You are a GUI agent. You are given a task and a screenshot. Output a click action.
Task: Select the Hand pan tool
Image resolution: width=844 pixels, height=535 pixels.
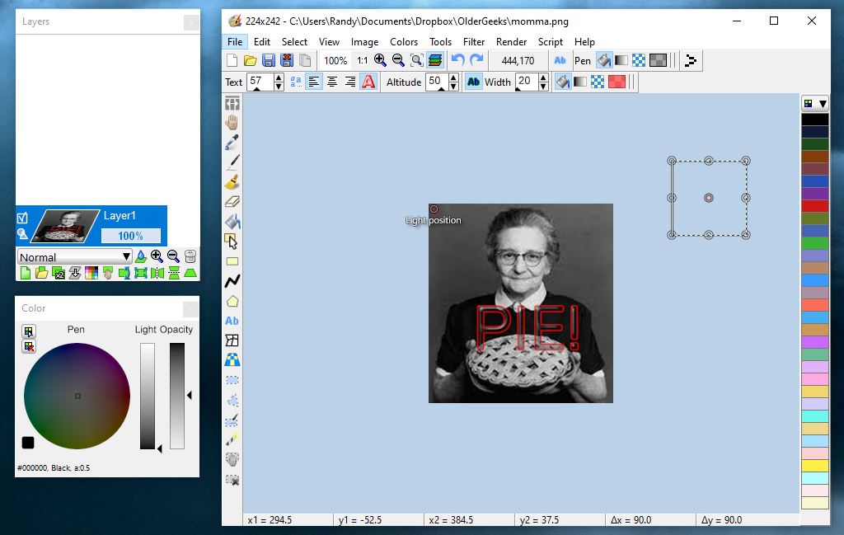click(232, 123)
